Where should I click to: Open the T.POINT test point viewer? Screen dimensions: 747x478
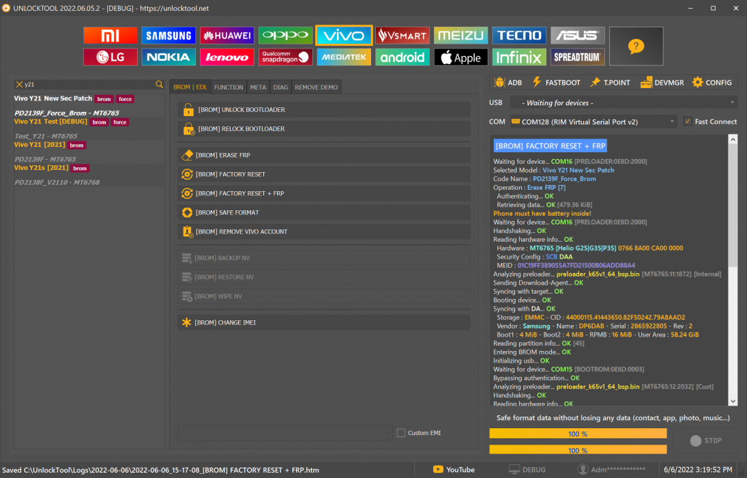[610, 83]
